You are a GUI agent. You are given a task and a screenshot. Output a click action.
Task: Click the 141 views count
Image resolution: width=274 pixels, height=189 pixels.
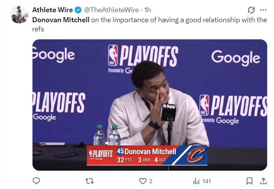coord(207,181)
